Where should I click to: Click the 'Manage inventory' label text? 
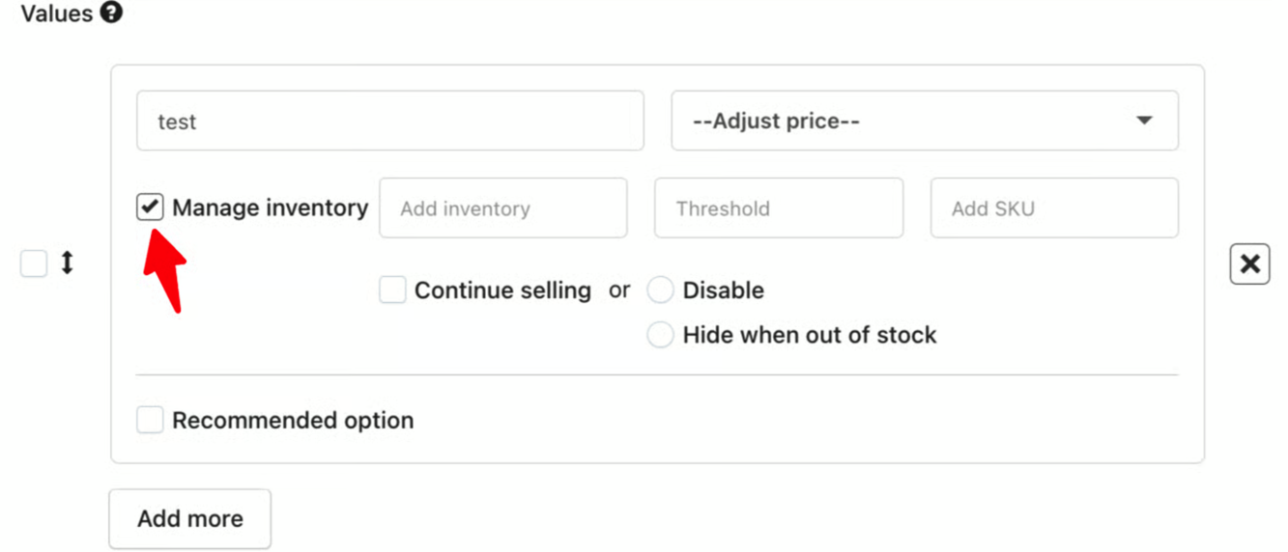coord(270,207)
